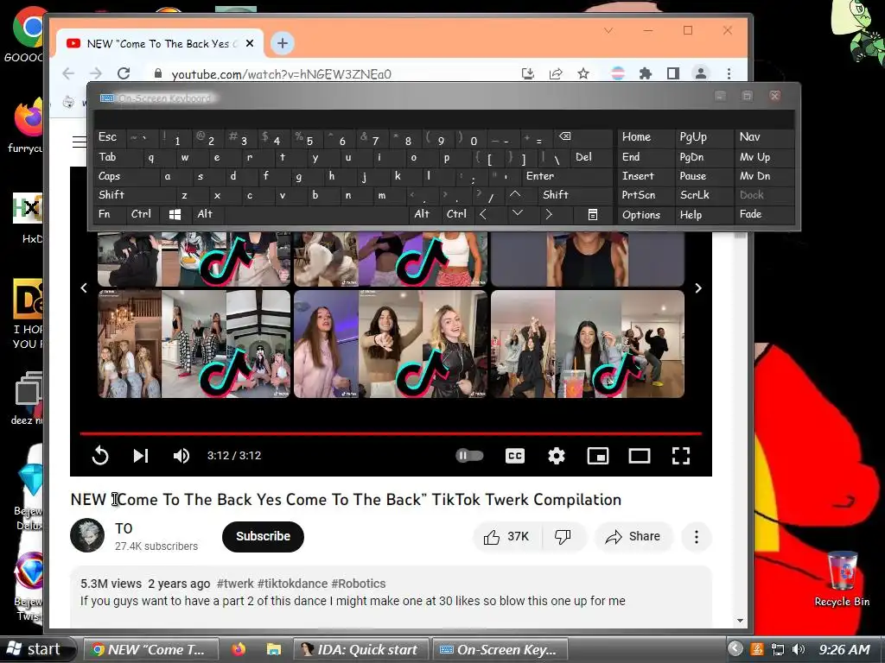Open the Recycle Bin desktop icon
Screen dimensions: 885x663
(842, 579)
